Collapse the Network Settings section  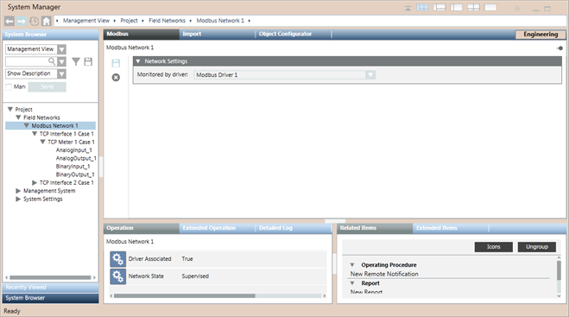[138, 61]
